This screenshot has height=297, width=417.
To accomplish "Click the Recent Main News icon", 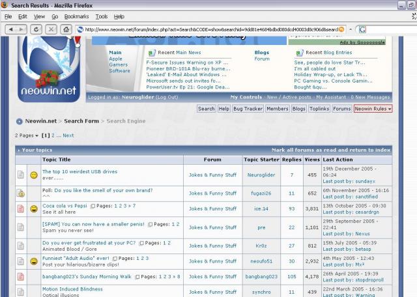I will [x=151, y=53].
